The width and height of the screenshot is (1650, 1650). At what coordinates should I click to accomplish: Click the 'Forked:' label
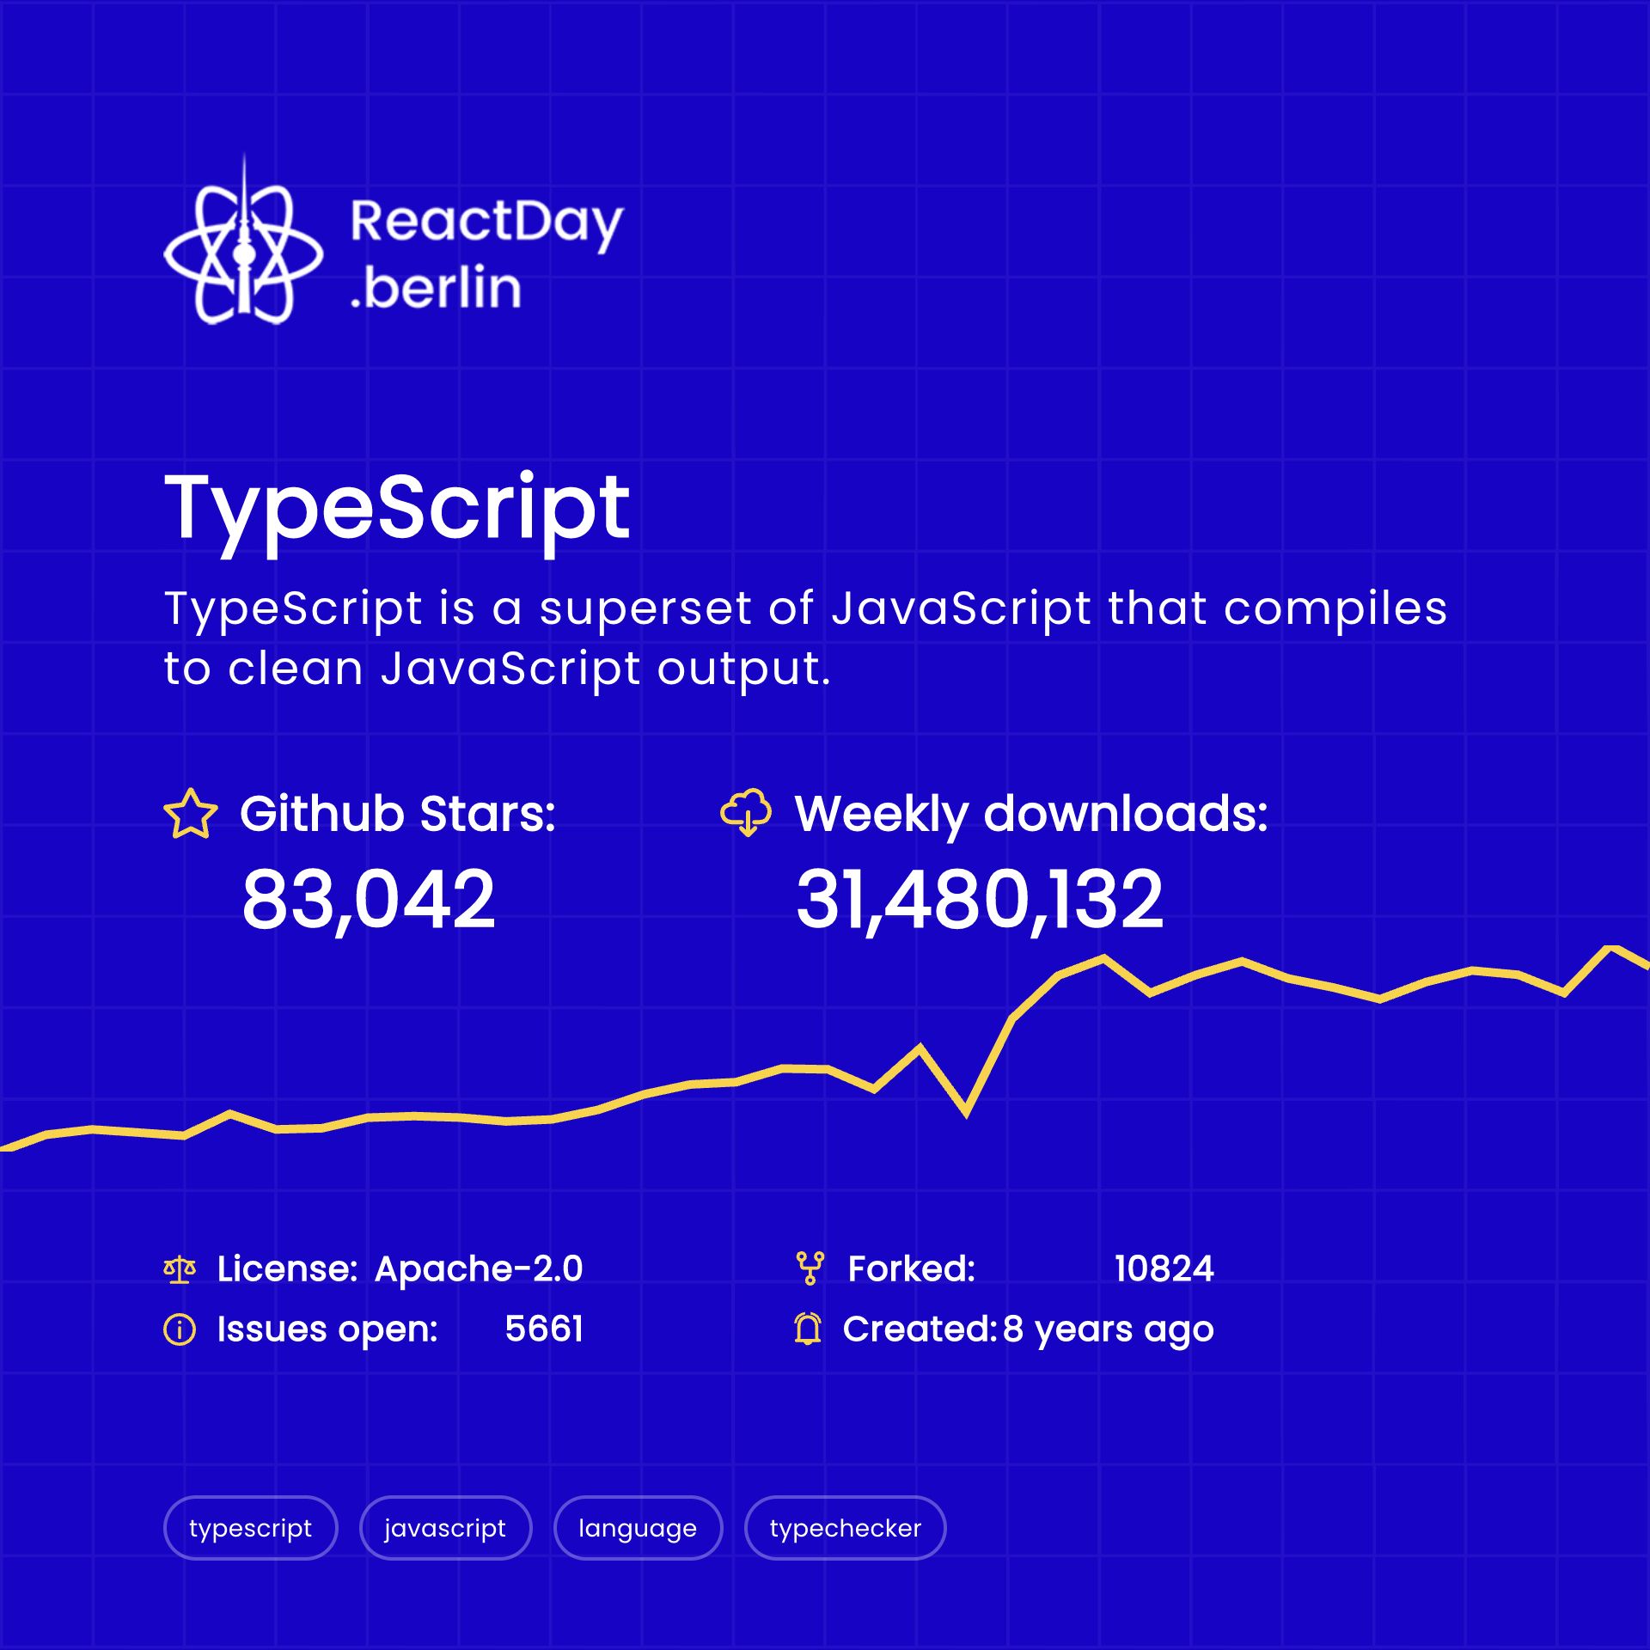[x=912, y=1268]
